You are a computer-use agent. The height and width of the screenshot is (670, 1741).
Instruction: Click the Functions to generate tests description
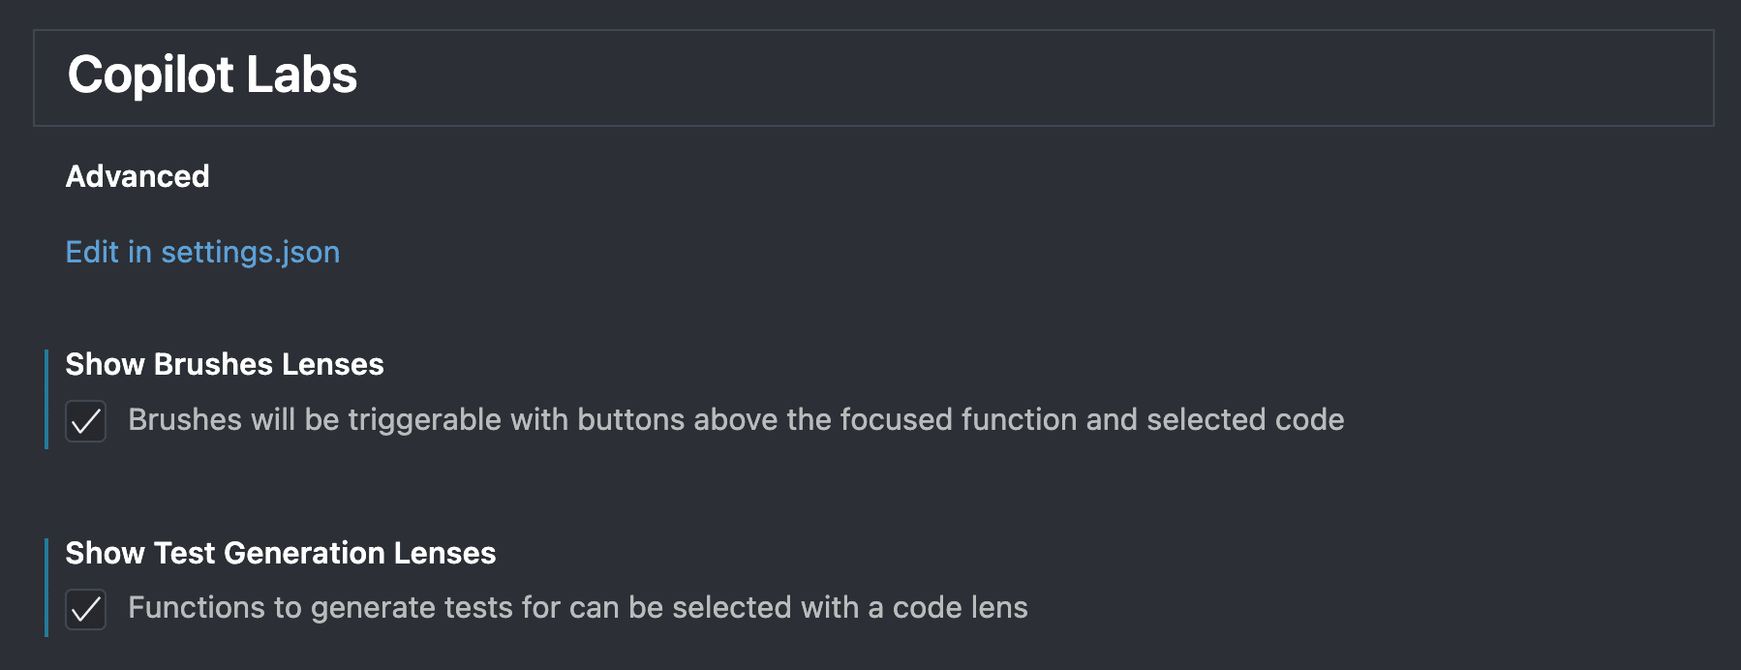coord(577,607)
